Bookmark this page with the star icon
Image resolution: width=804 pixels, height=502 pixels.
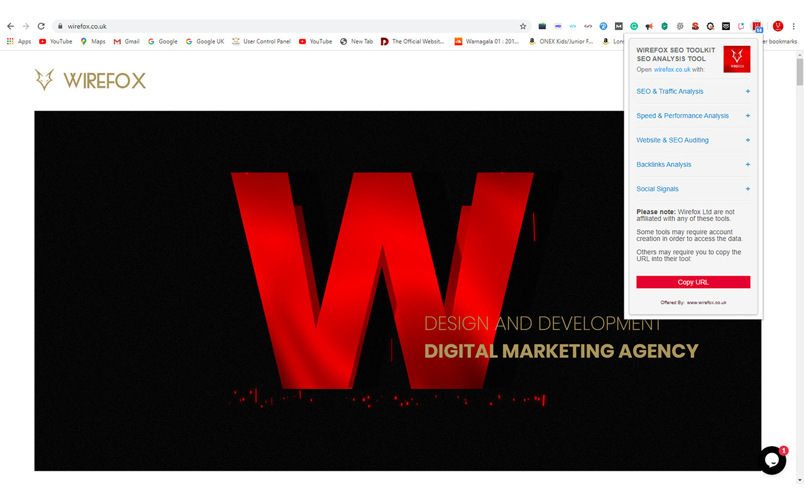click(x=523, y=26)
